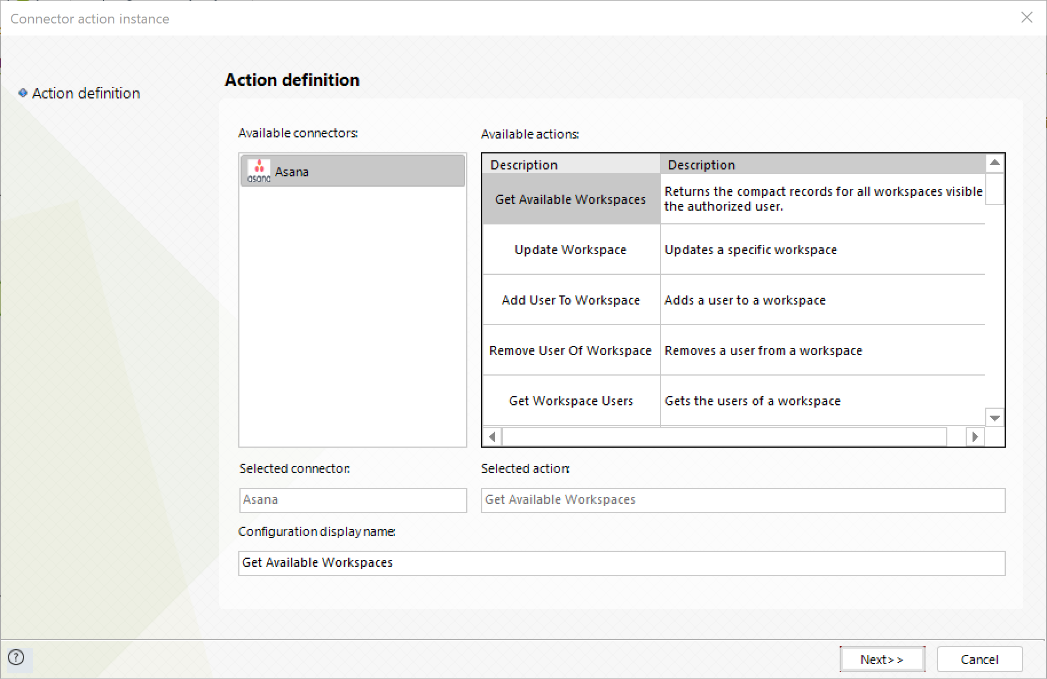This screenshot has width=1047, height=679.
Task: Click the horizontal scrollbar thumb
Action: tap(725, 437)
